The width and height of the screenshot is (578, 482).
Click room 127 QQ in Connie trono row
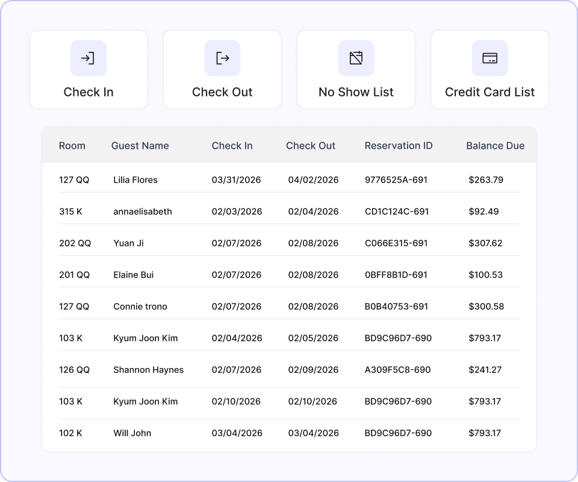coord(74,307)
